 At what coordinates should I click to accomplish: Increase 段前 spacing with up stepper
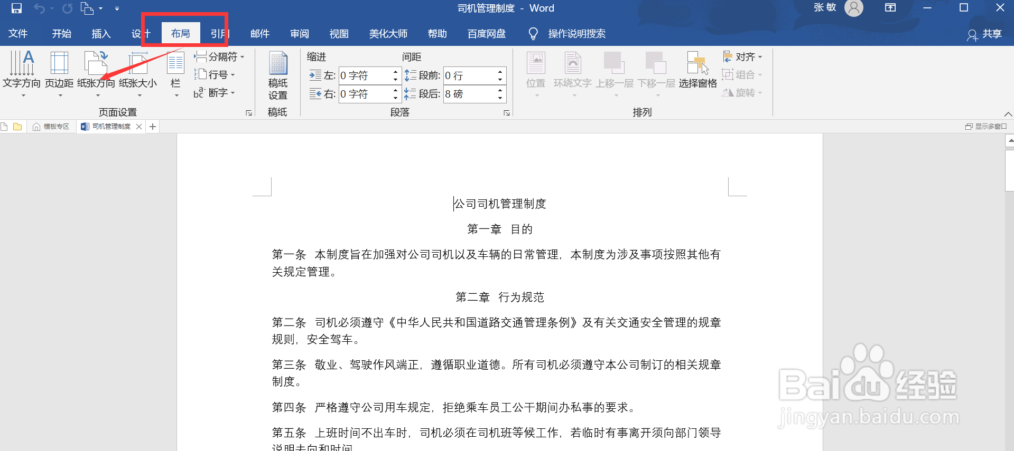[500, 72]
